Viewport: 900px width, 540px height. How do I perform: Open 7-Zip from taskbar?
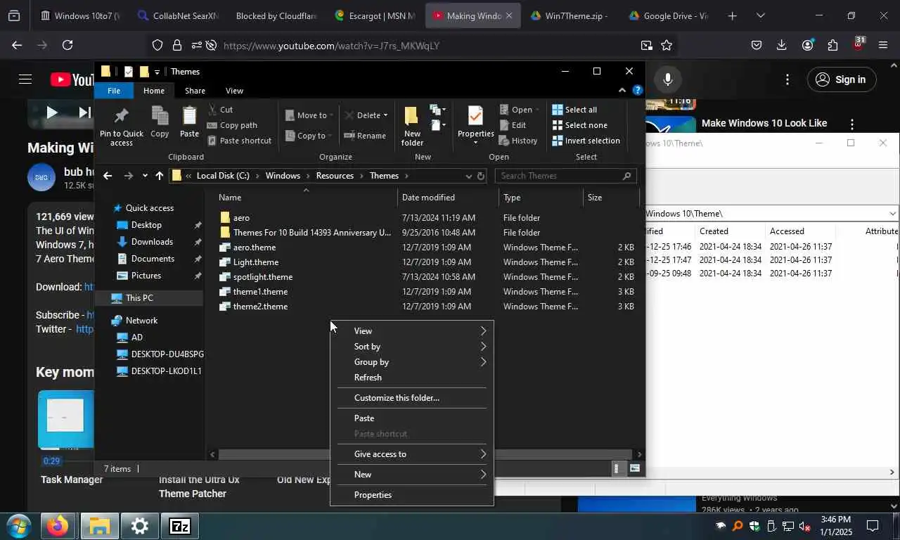coord(180,526)
